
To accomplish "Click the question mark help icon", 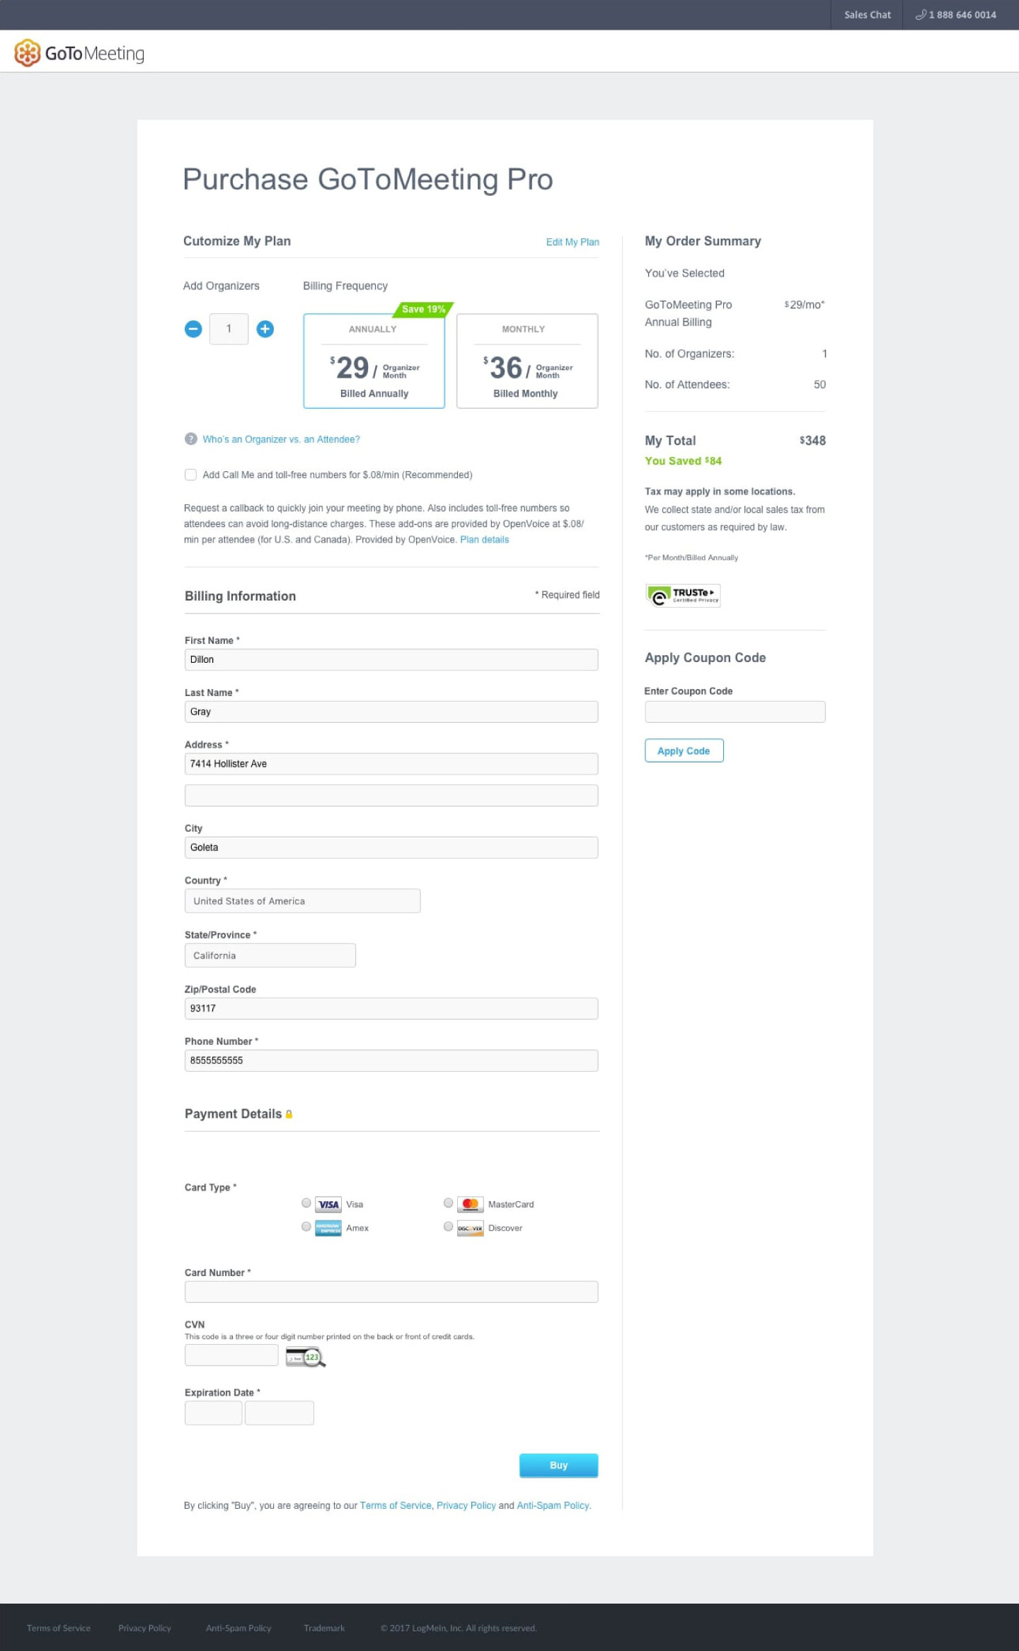I will point(190,439).
